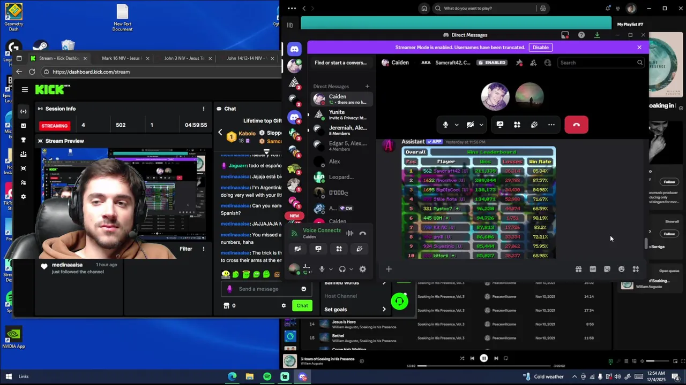Image resolution: width=686 pixels, height=385 pixels.
Task: Open microphone options arrow in Discord call
Action: click(x=457, y=125)
